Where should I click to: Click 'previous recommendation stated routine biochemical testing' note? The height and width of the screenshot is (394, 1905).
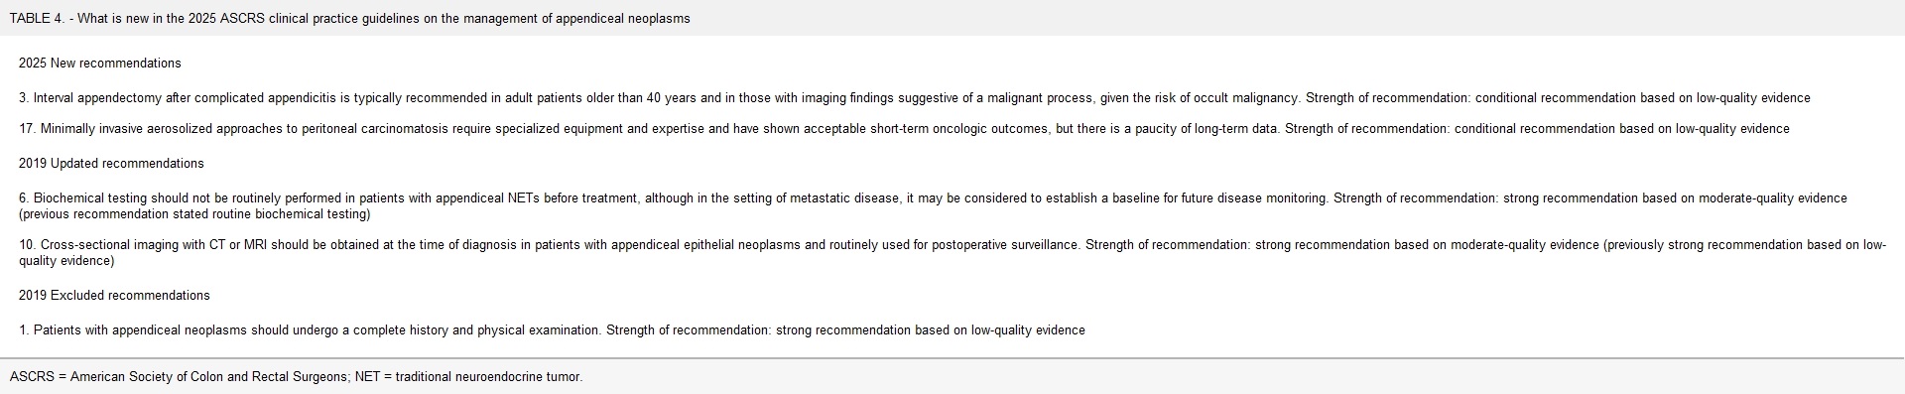tap(194, 214)
